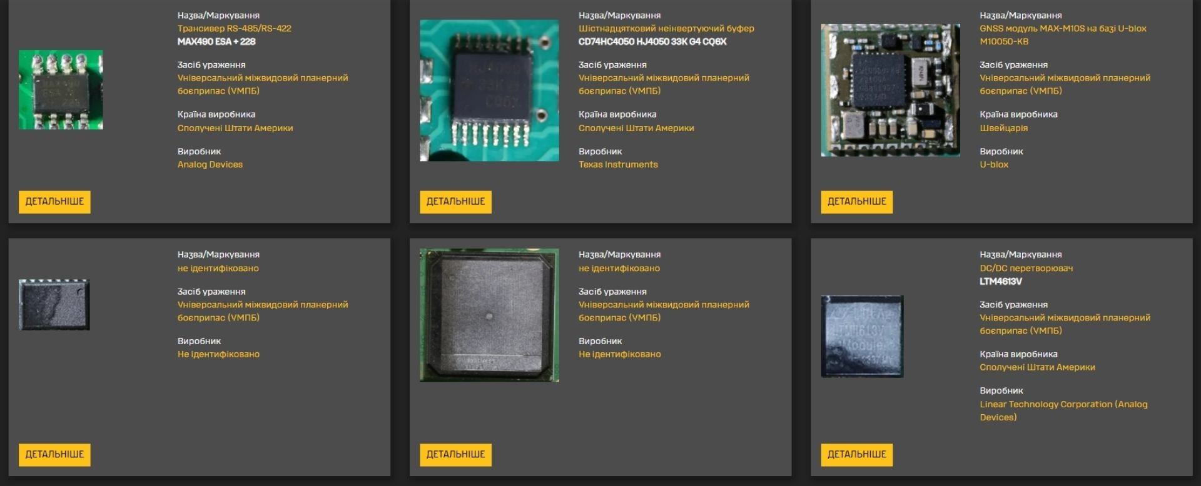Open the LTM4613V converter chip thumbnail
The image size is (1201, 486).
[862, 336]
